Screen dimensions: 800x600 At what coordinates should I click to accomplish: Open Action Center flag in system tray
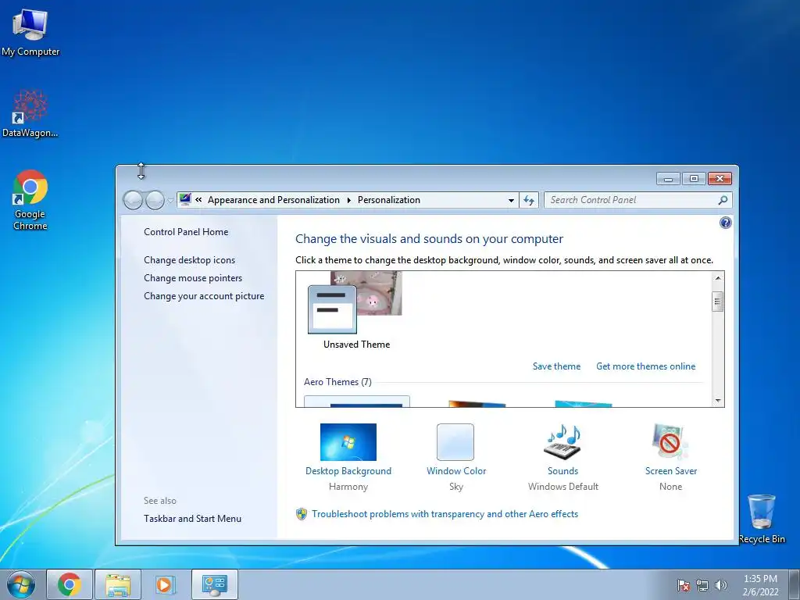[x=683, y=586]
